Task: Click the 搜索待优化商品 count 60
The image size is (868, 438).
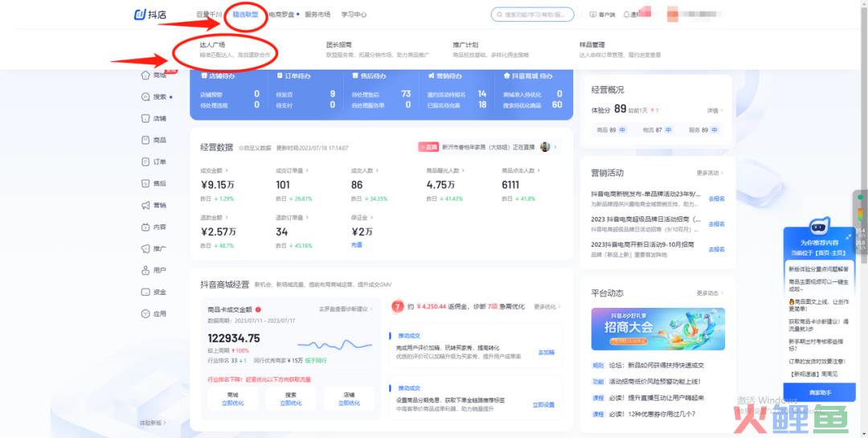Action: click(557, 104)
